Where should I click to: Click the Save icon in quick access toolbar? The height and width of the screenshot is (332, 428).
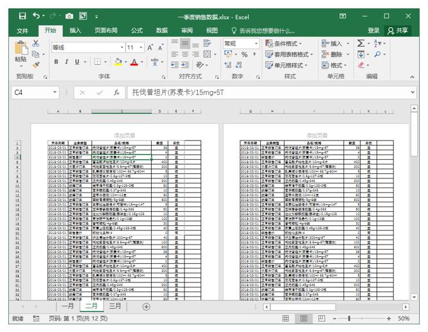pyautogui.click(x=22, y=16)
